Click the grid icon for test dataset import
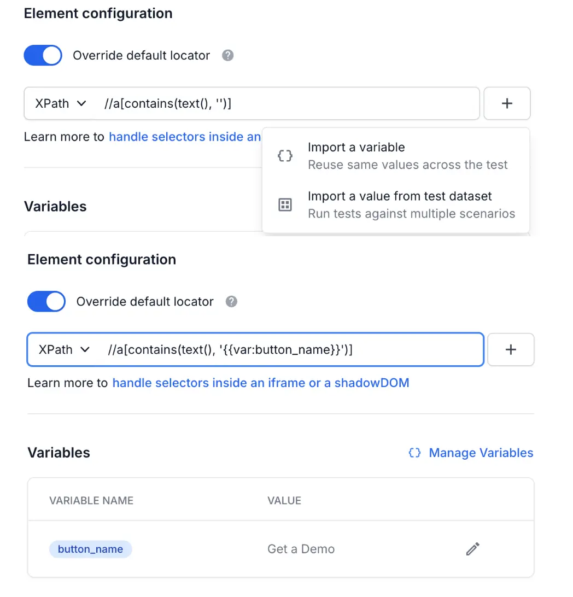The width and height of the screenshot is (573, 597). (285, 204)
